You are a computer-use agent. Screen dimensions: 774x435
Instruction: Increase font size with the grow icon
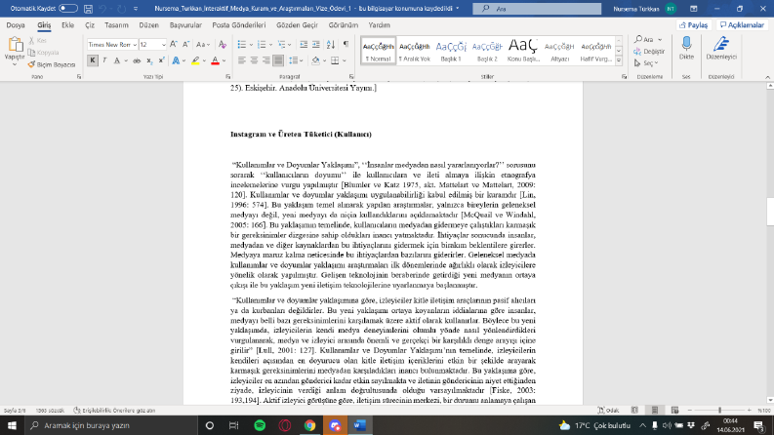174,45
